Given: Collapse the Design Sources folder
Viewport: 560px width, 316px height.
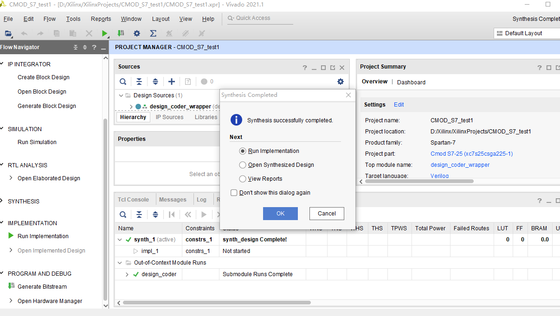Looking at the screenshot, I should (121, 95).
